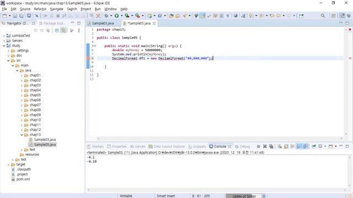Click the Back navigation arrow icon
The width and height of the screenshot is (353, 198).
279,16
